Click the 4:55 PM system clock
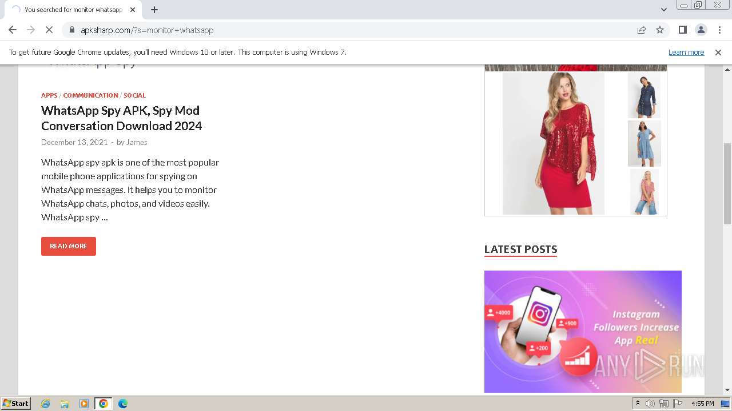 (x=702, y=404)
